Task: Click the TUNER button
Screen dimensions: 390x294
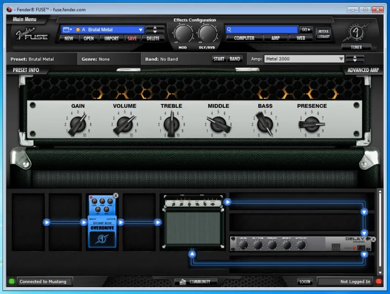Action: click(356, 47)
